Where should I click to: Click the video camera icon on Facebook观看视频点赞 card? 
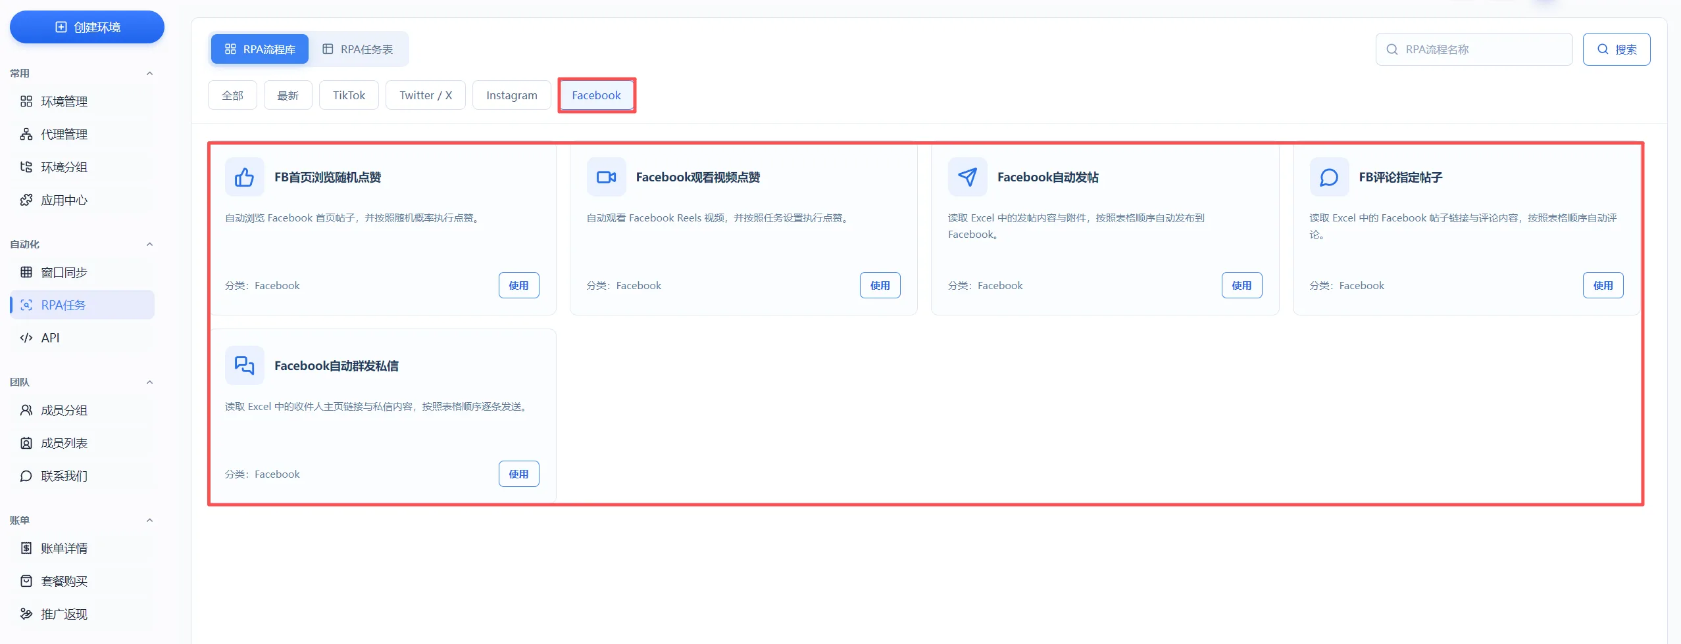606,177
